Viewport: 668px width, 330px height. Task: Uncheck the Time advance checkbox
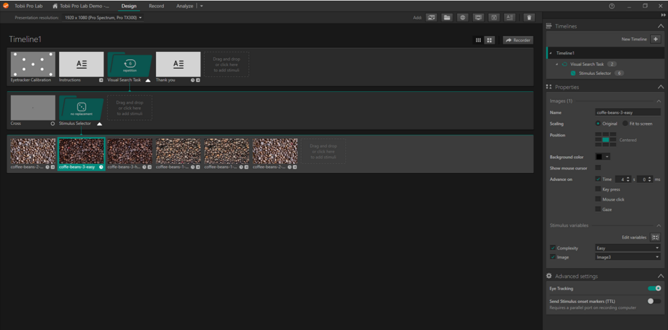[x=598, y=179]
